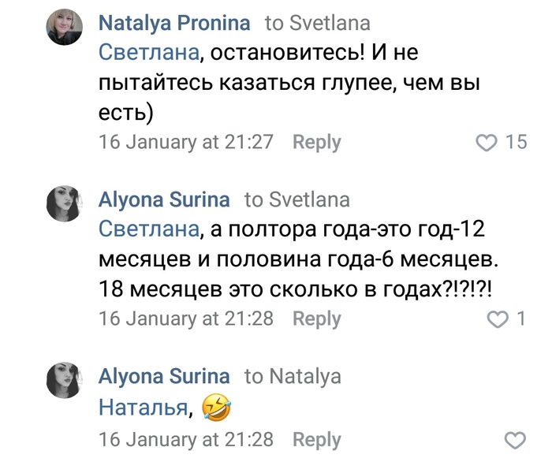Like Alyona Surina's 18 months comment
The height and width of the screenshot is (462, 552).
[x=498, y=319]
